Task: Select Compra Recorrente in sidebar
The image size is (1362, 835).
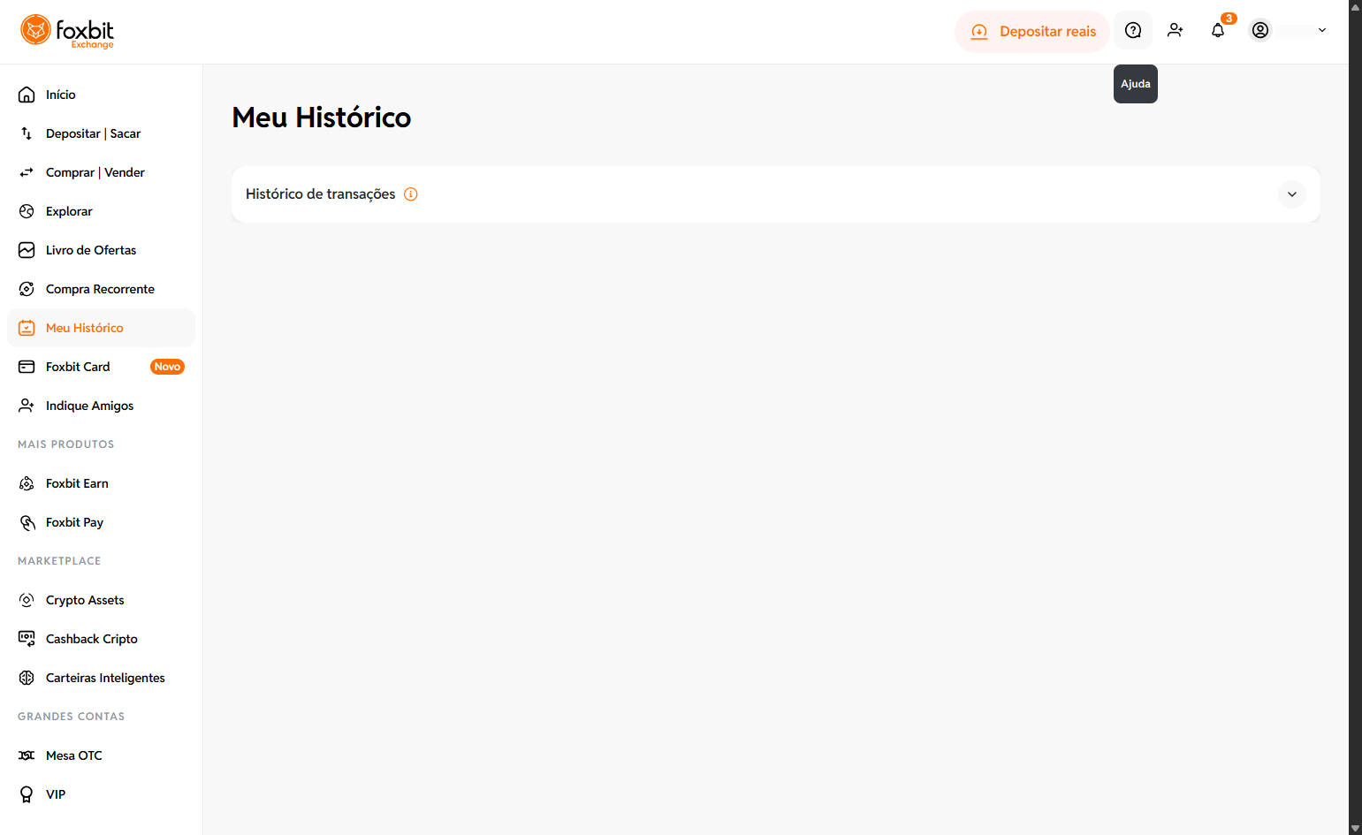Action: tap(101, 289)
